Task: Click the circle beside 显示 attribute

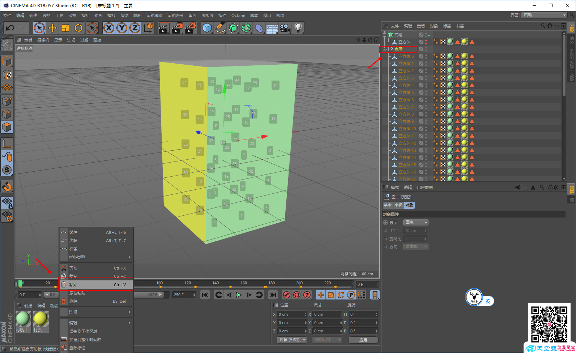Action: (x=385, y=223)
